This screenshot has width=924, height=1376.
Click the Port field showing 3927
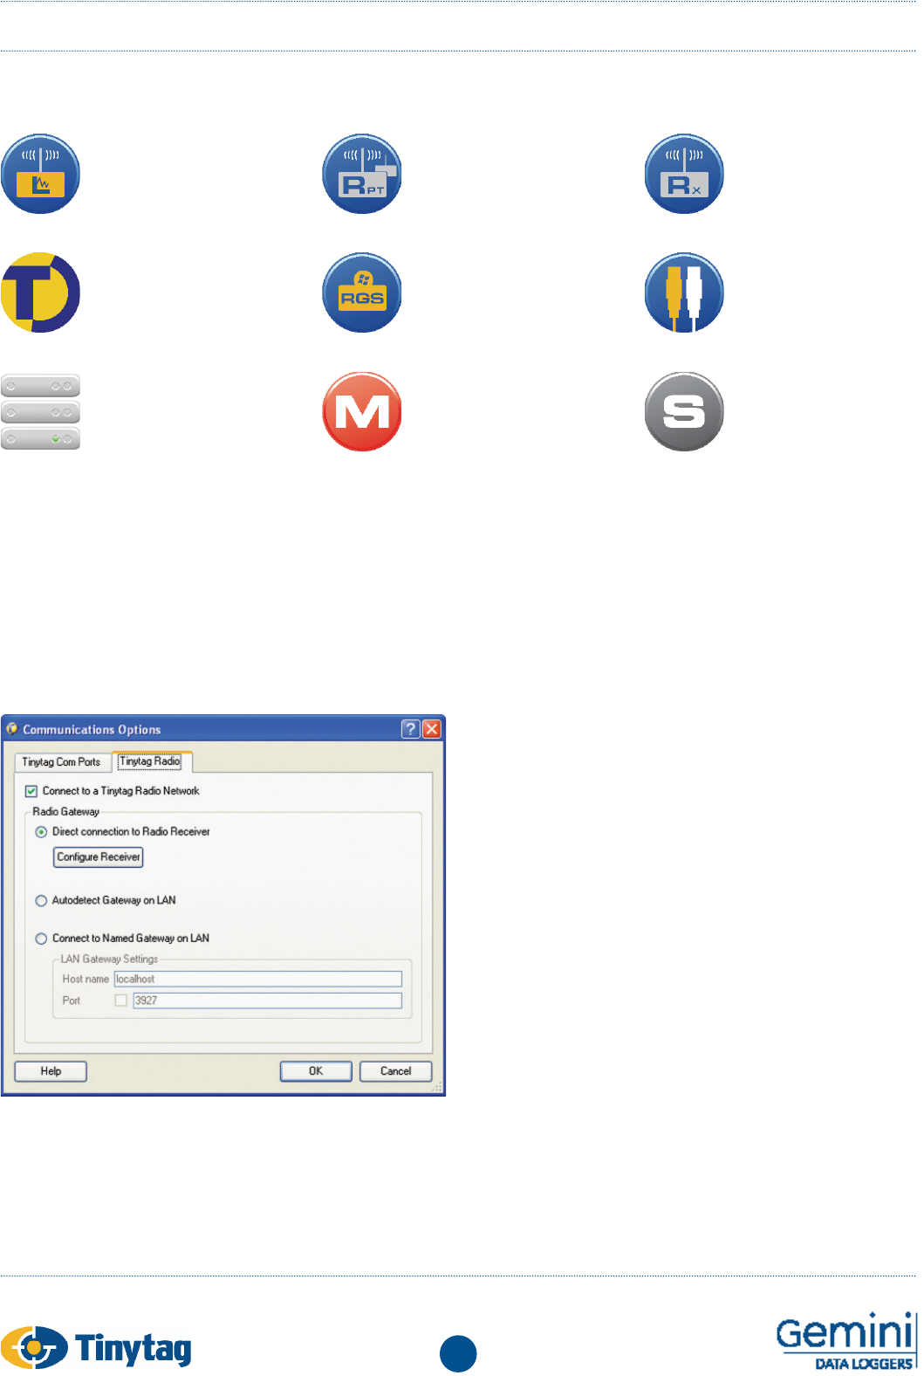[268, 1001]
